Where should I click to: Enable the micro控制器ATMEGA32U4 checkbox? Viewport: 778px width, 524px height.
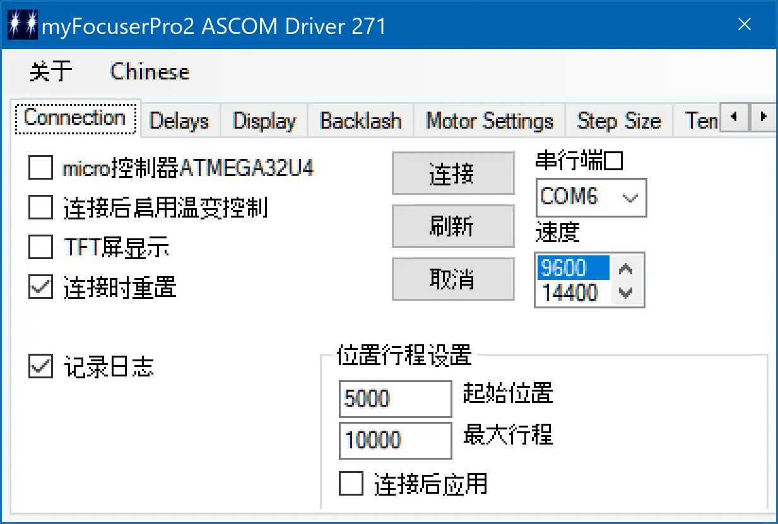pyautogui.click(x=41, y=168)
